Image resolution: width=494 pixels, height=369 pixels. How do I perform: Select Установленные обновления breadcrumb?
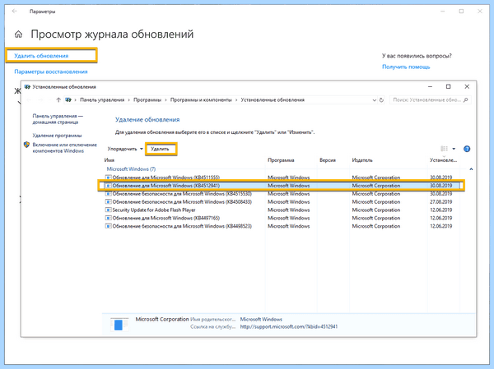pyautogui.click(x=273, y=100)
